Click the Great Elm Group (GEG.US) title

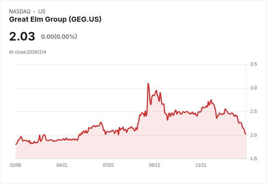click(x=55, y=20)
